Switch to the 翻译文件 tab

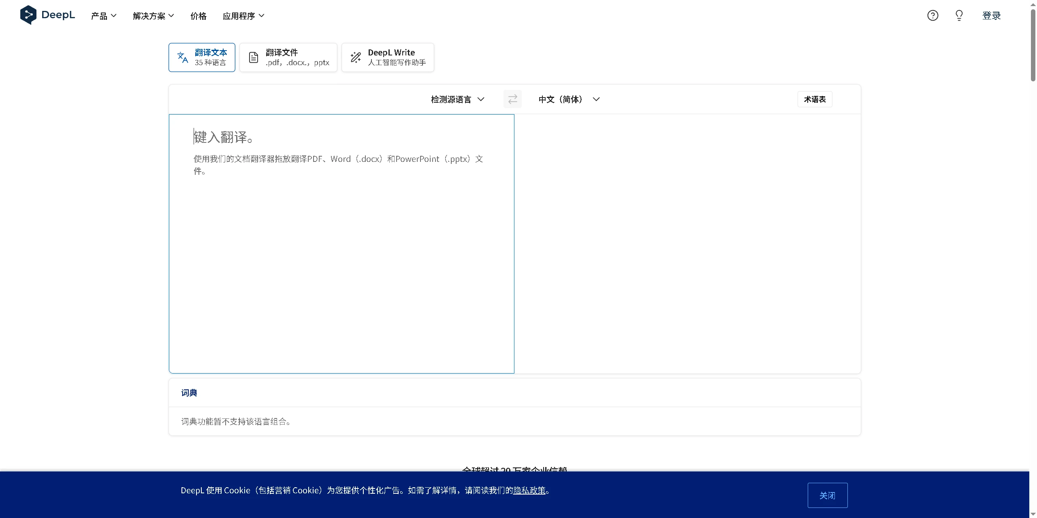click(288, 57)
